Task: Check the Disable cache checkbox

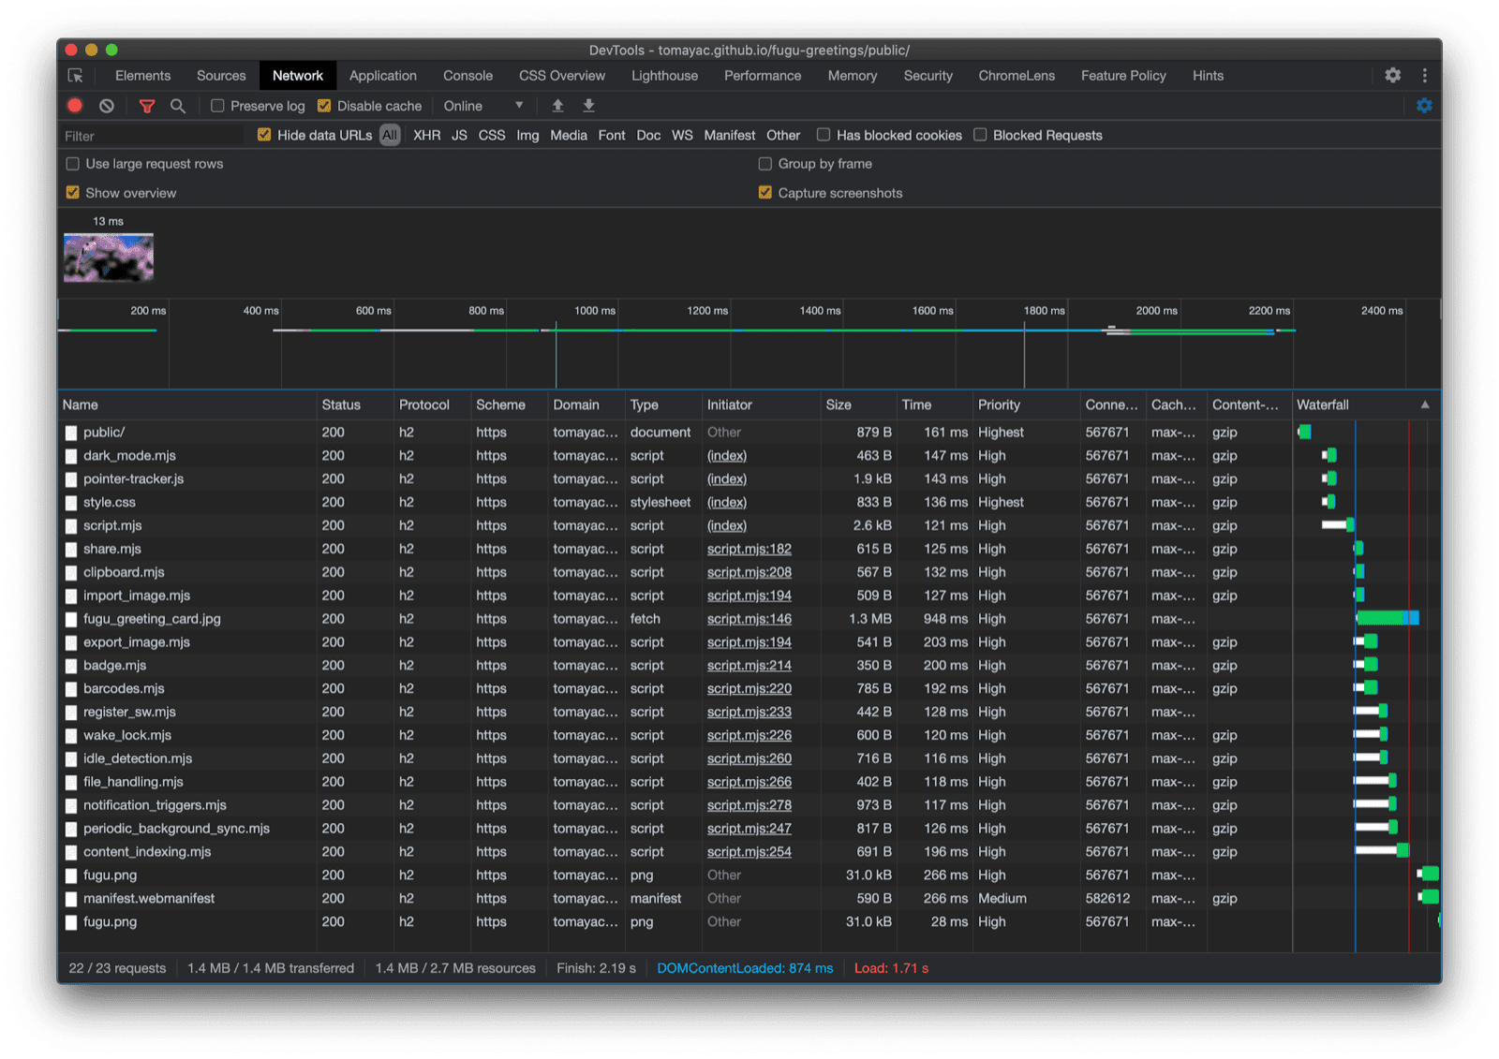Action: 323,106
